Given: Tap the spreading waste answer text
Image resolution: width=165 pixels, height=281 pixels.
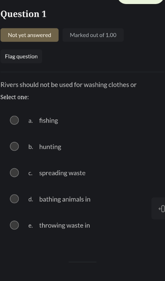Looking at the screenshot, I should tap(62, 173).
